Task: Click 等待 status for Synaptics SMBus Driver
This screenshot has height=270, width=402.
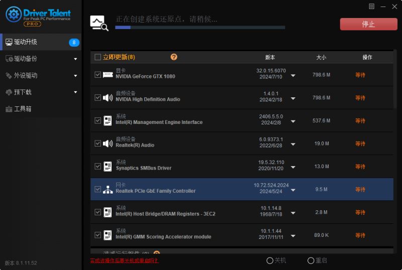Action: click(x=360, y=167)
